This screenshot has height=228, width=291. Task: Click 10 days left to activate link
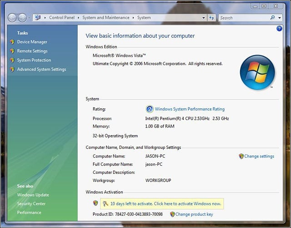click(x=166, y=204)
